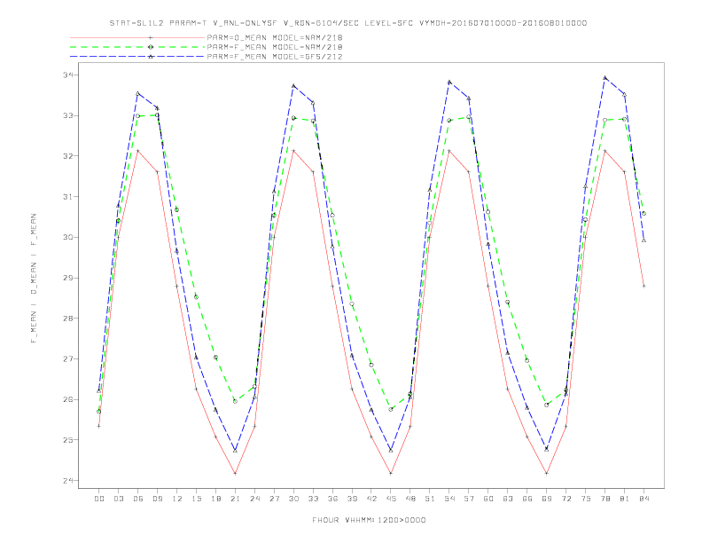Viewport: 702px width, 543px height.
Task: Click x-axis forecast hour label 21
Action: click(235, 499)
